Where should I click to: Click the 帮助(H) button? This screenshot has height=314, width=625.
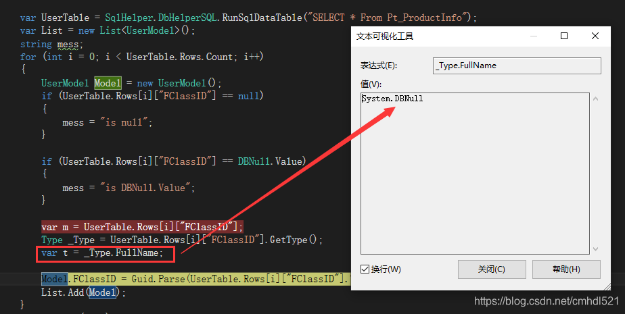tap(566, 269)
